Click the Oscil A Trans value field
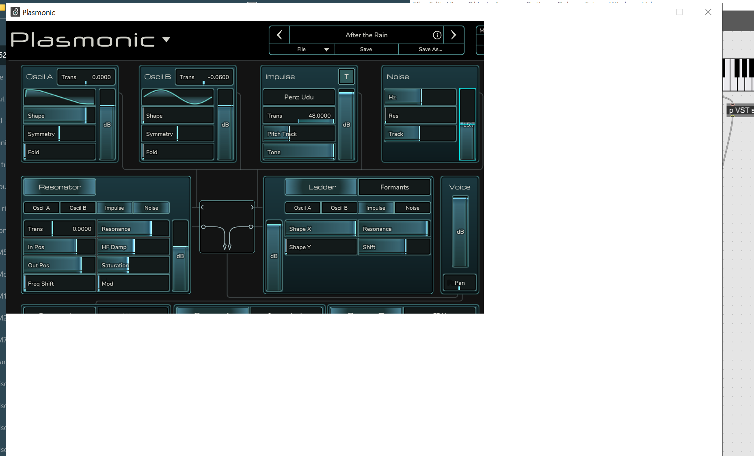This screenshot has height=456, width=754. 86,77
